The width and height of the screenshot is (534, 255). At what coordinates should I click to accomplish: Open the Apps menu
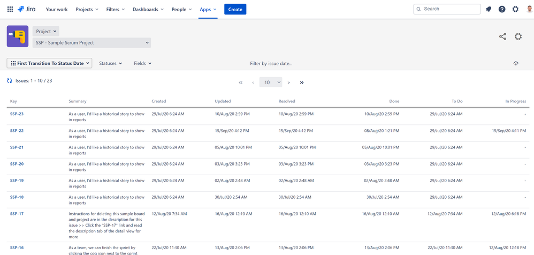[208, 10]
